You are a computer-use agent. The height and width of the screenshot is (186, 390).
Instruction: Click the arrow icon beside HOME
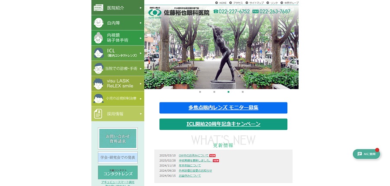tap(217, 3)
